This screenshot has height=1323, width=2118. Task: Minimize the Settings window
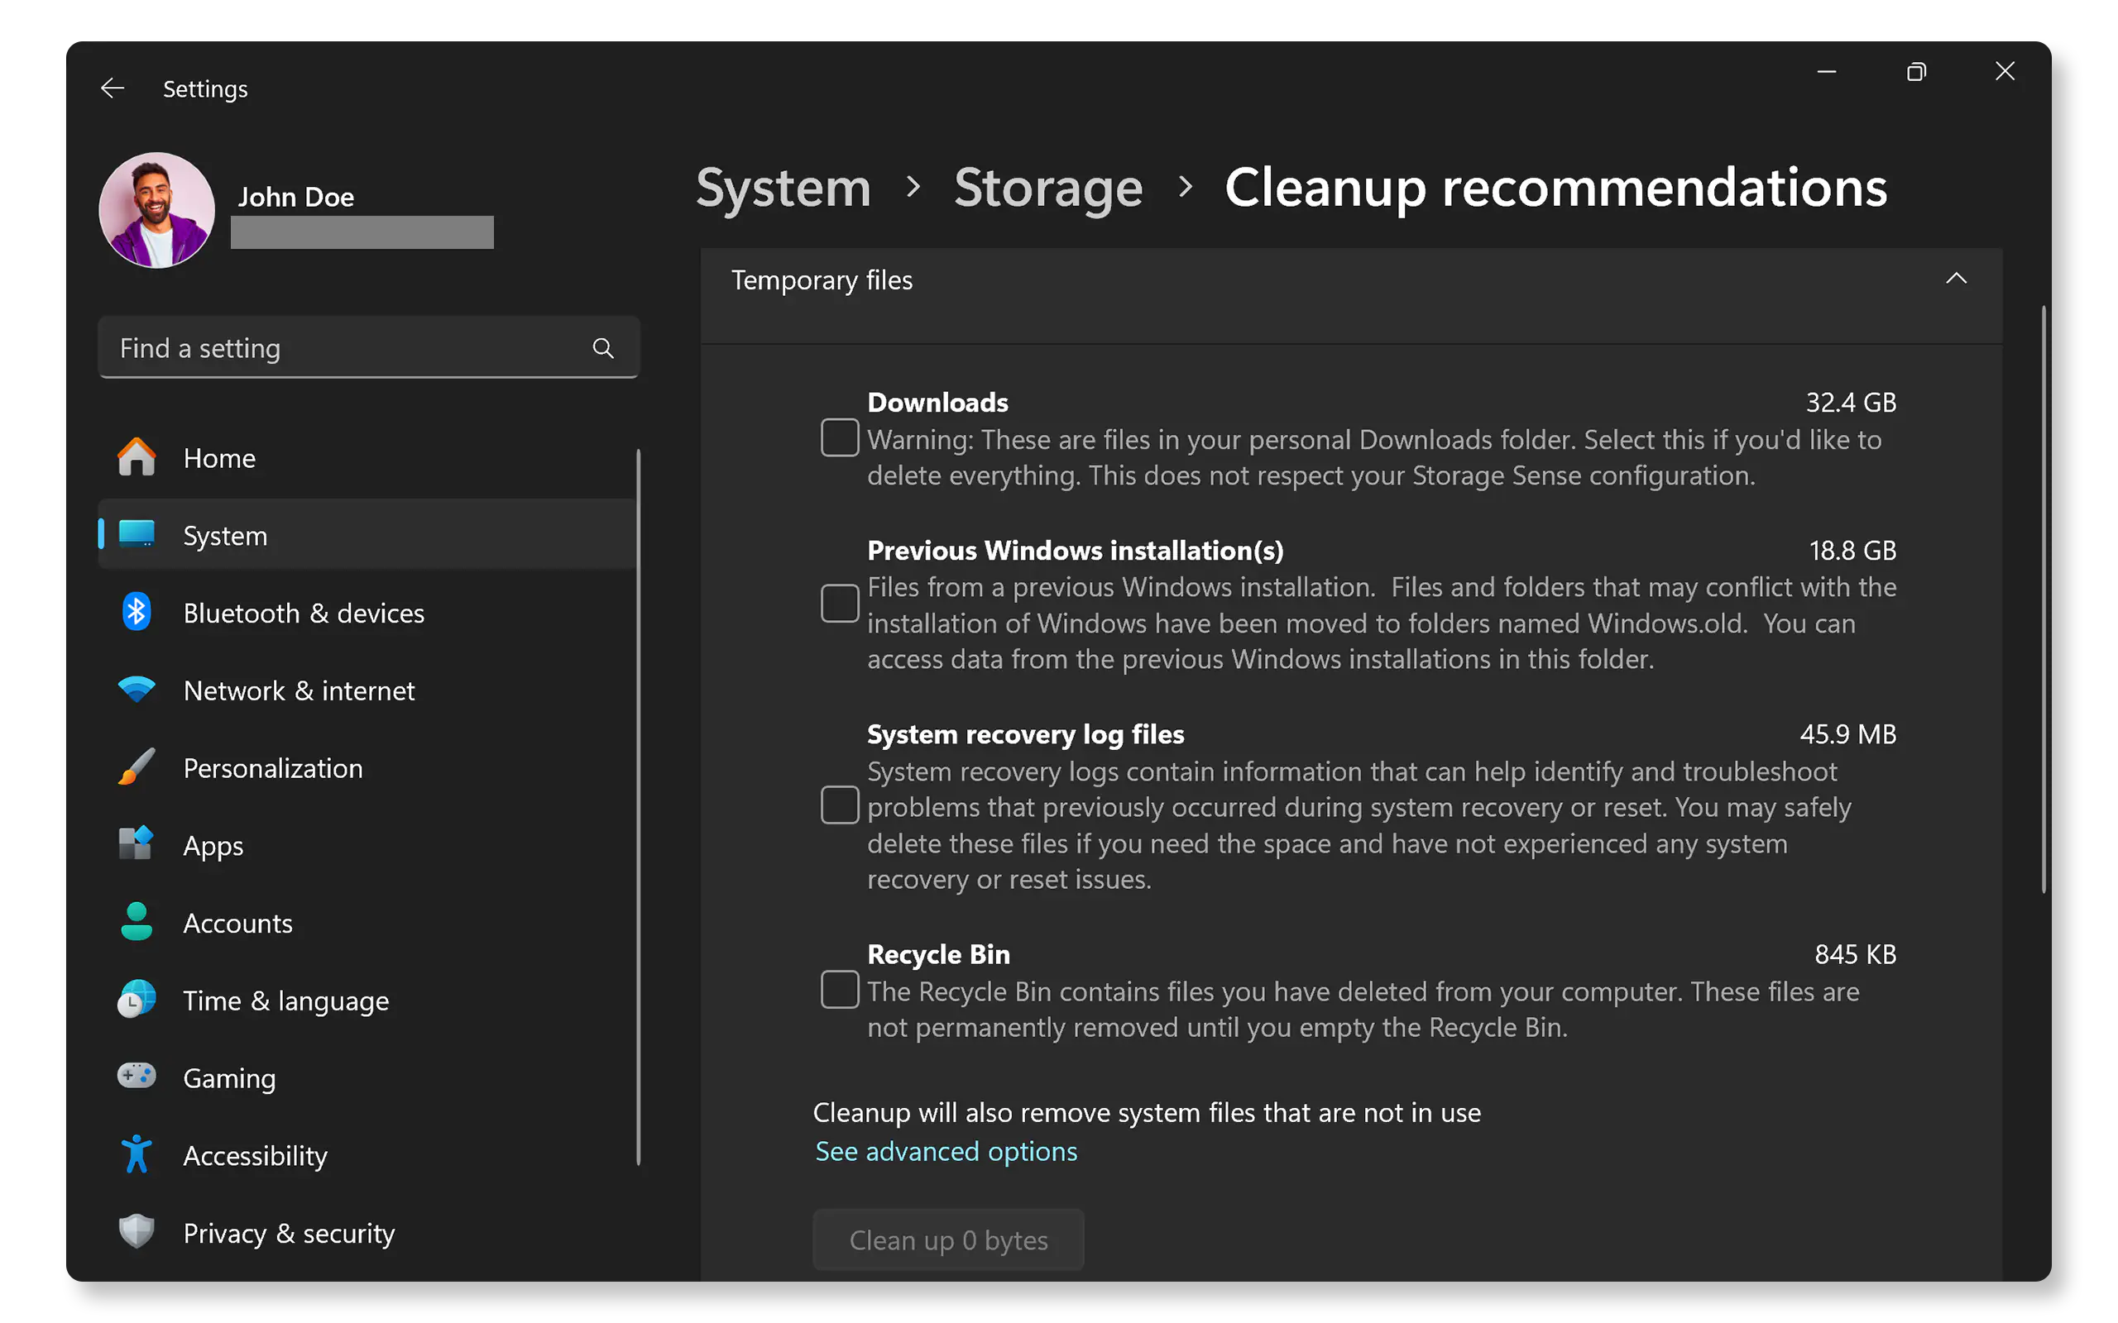(x=1826, y=71)
